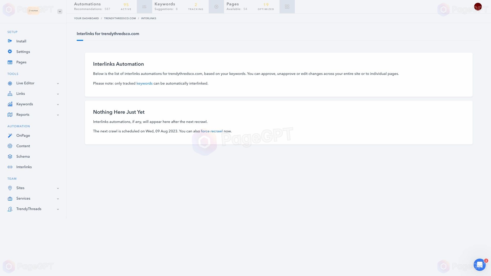Click the user avatar icon top right
Image resolution: width=491 pixels, height=276 pixels.
[x=478, y=6]
